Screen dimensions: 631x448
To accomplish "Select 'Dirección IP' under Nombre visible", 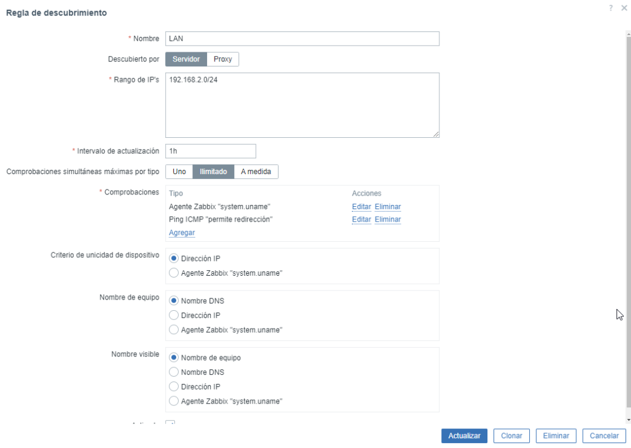I will click(173, 386).
